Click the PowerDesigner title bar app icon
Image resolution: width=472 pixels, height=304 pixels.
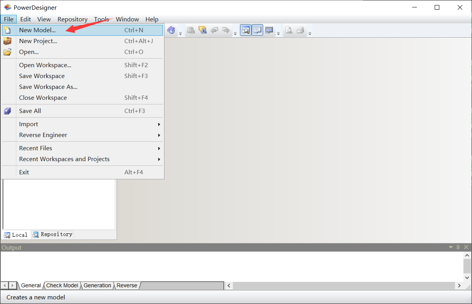[x=7, y=7]
